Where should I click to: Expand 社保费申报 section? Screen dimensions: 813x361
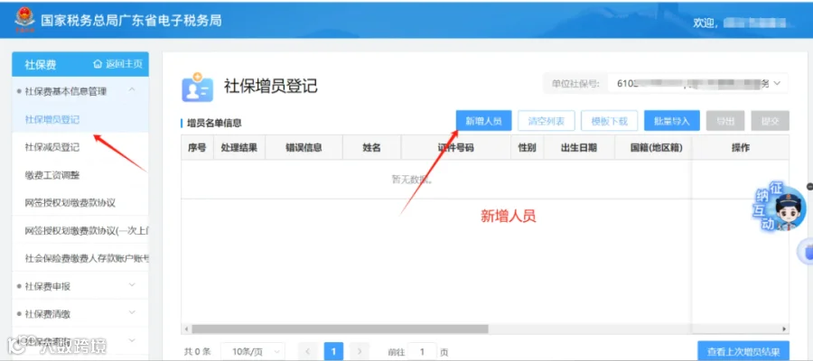click(x=132, y=285)
